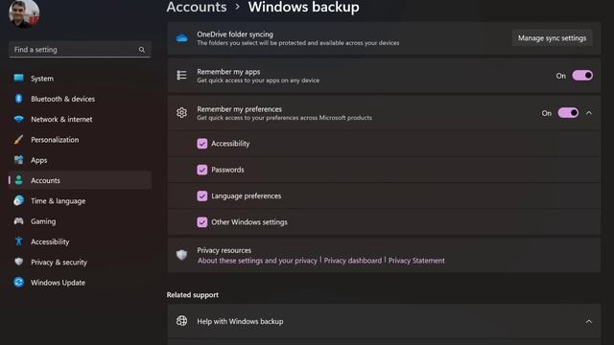Screen dimensions: 614x345
Task: Click the Remember my preferences gear icon
Action: click(x=181, y=113)
